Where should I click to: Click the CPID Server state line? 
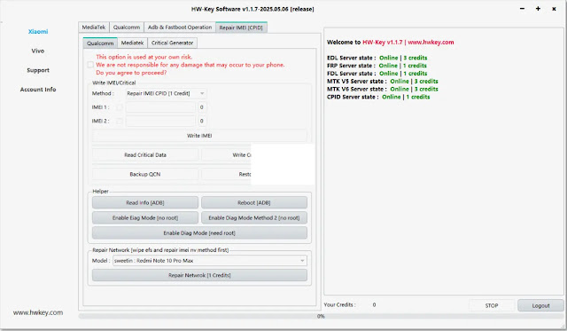[378, 97]
